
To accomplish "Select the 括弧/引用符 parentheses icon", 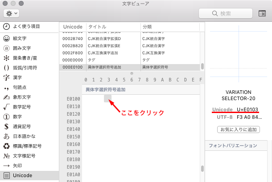I will (x=7, y=69).
